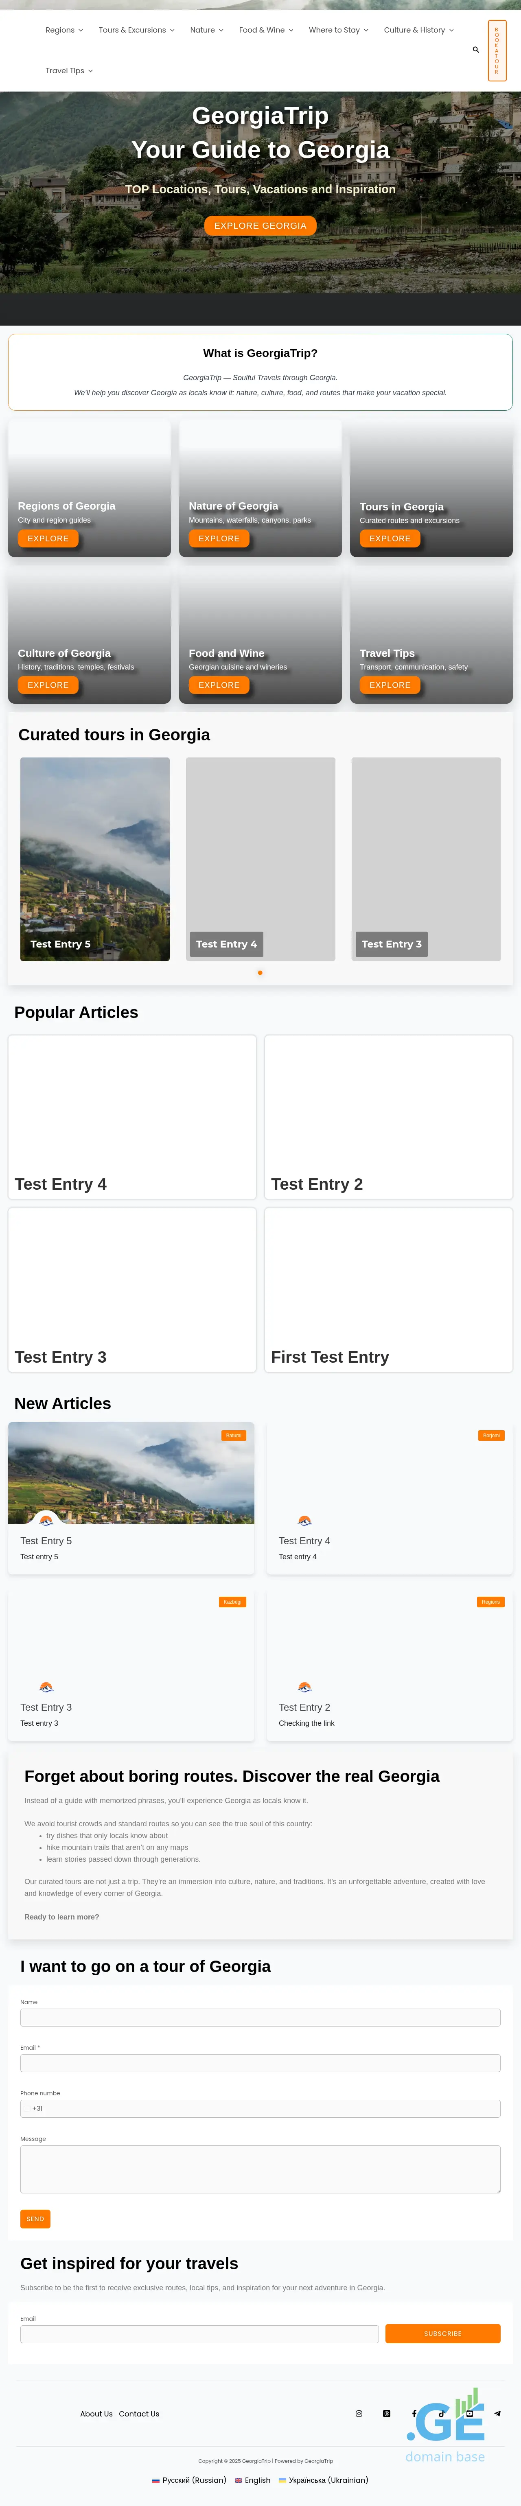Open the Telegram icon in the footer
The height and width of the screenshot is (2506, 521).
(497, 2414)
